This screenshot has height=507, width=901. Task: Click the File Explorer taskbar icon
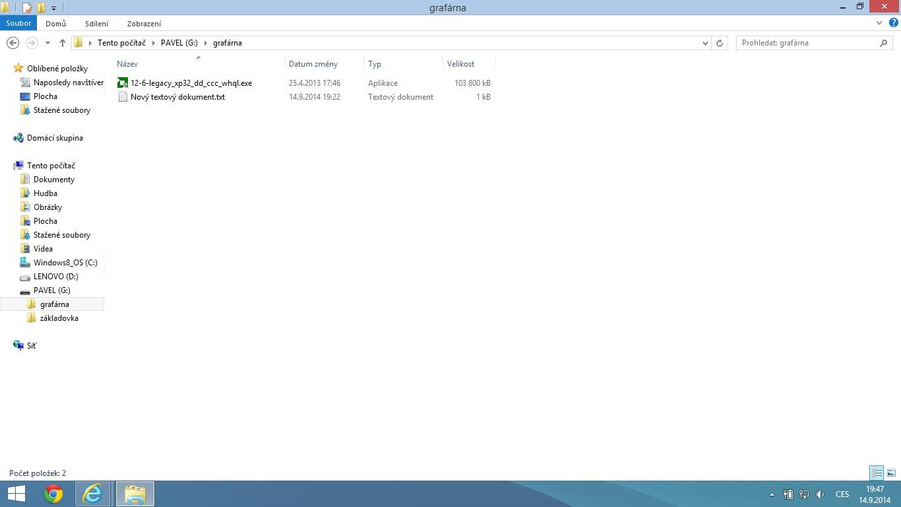[x=135, y=494]
